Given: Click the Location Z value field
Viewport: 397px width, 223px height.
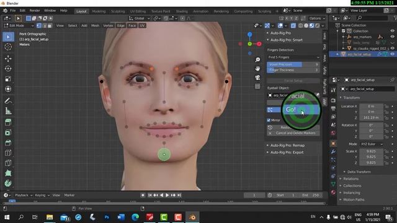Looking at the screenshot, I should [372, 118].
